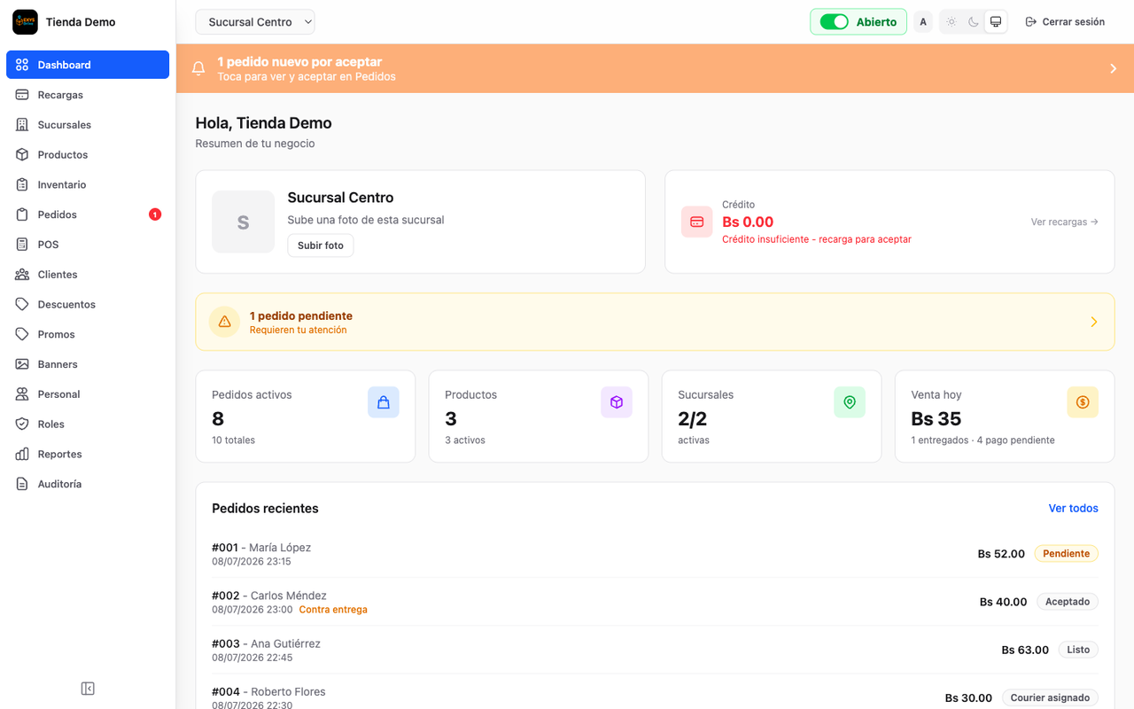The image size is (1134, 709).
Task: Click the Subir foto button
Action: point(321,245)
